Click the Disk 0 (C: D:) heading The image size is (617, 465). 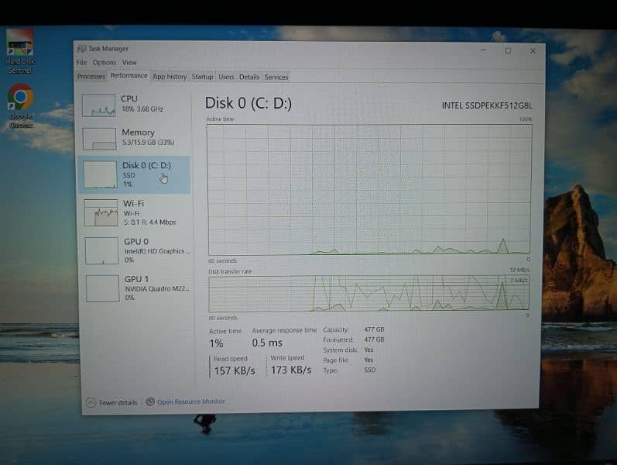(249, 103)
